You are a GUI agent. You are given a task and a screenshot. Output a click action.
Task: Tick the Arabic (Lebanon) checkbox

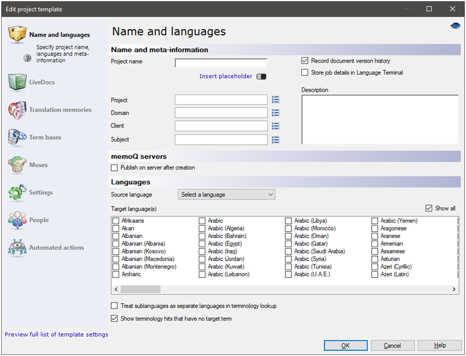202,275
